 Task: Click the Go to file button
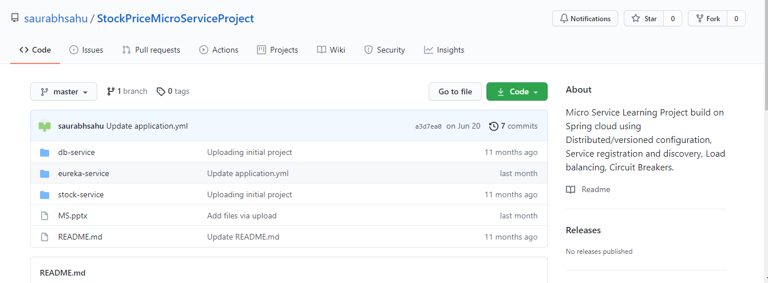(455, 91)
